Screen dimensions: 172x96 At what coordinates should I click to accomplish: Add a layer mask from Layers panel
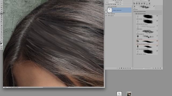121,68
